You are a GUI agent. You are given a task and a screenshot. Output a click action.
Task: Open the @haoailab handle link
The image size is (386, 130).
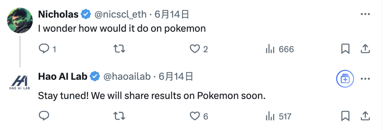127,77
